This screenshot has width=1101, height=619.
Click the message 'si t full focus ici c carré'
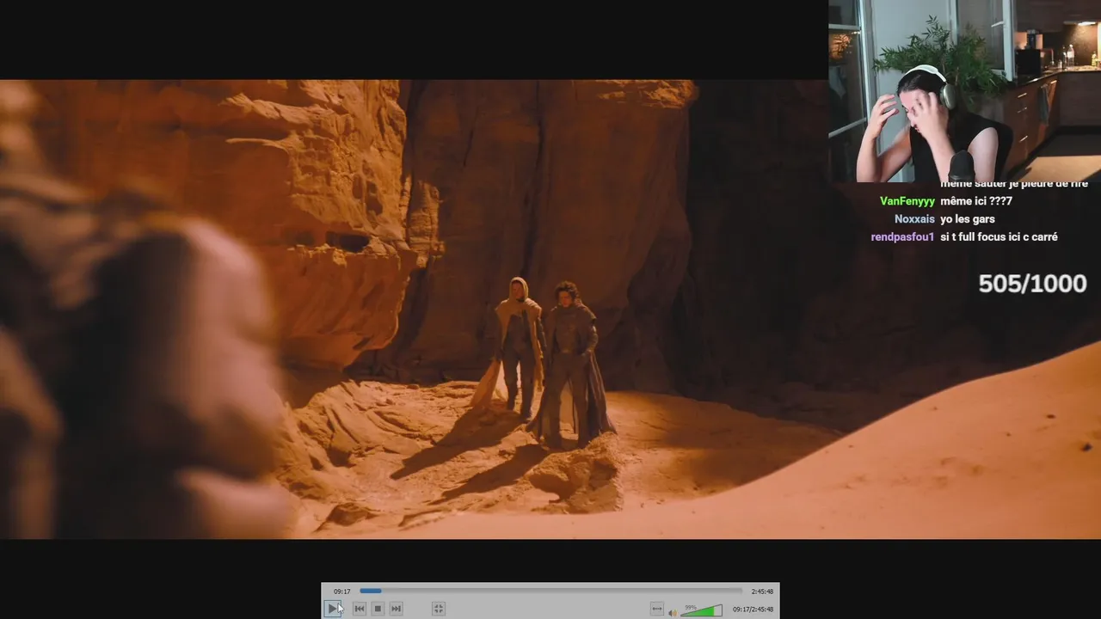pos(1000,236)
